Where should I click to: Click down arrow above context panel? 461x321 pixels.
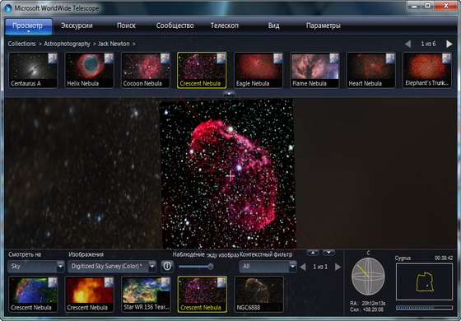coord(328,253)
